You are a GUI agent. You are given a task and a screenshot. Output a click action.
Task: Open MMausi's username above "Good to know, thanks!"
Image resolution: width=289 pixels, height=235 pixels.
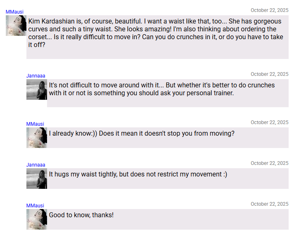pyautogui.click(x=35, y=206)
